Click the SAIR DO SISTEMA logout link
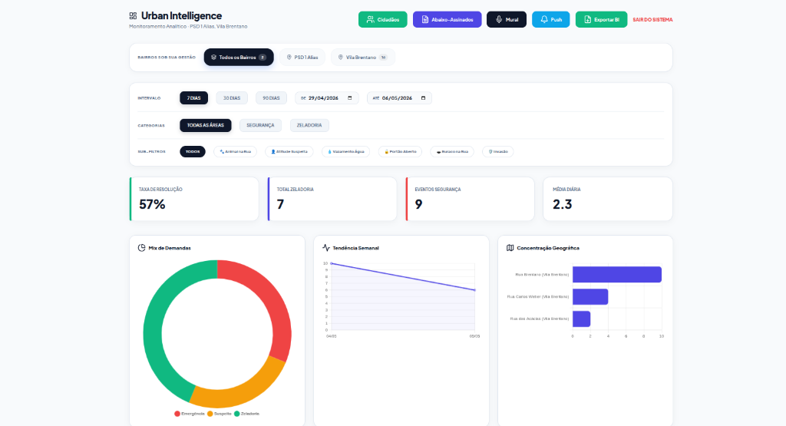786x426 pixels. coord(652,19)
